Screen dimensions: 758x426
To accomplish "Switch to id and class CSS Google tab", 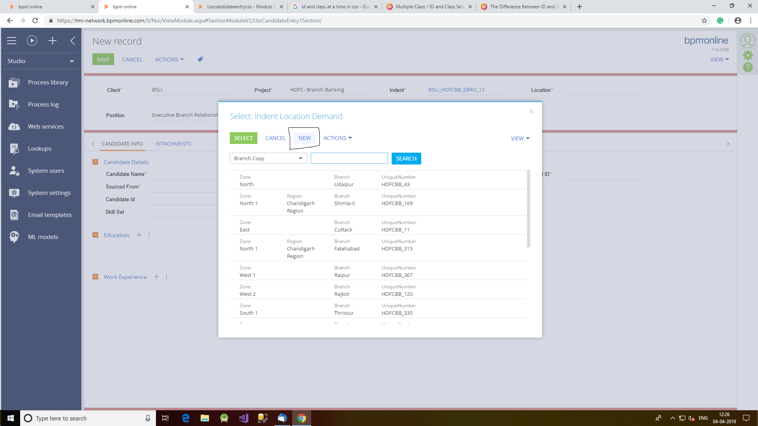I will [x=335, y=7].
